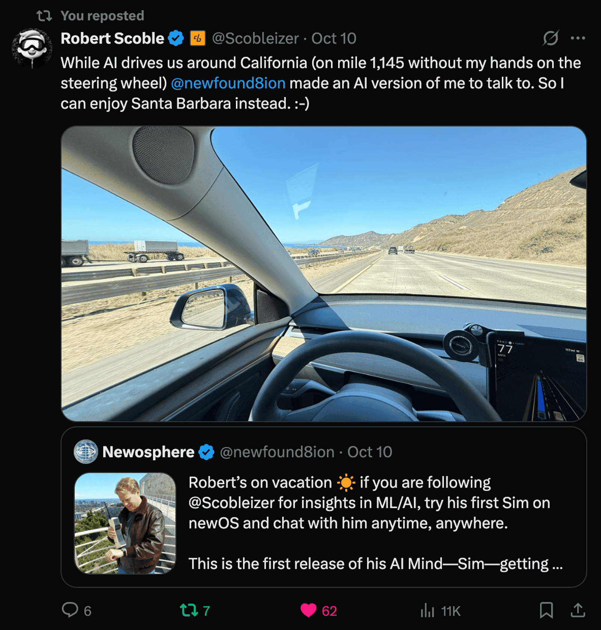Image resolution: width=601 pixels, height=630 pixels.
Task: Open the @newfound8ion mention link
Action: pos(228,83)
